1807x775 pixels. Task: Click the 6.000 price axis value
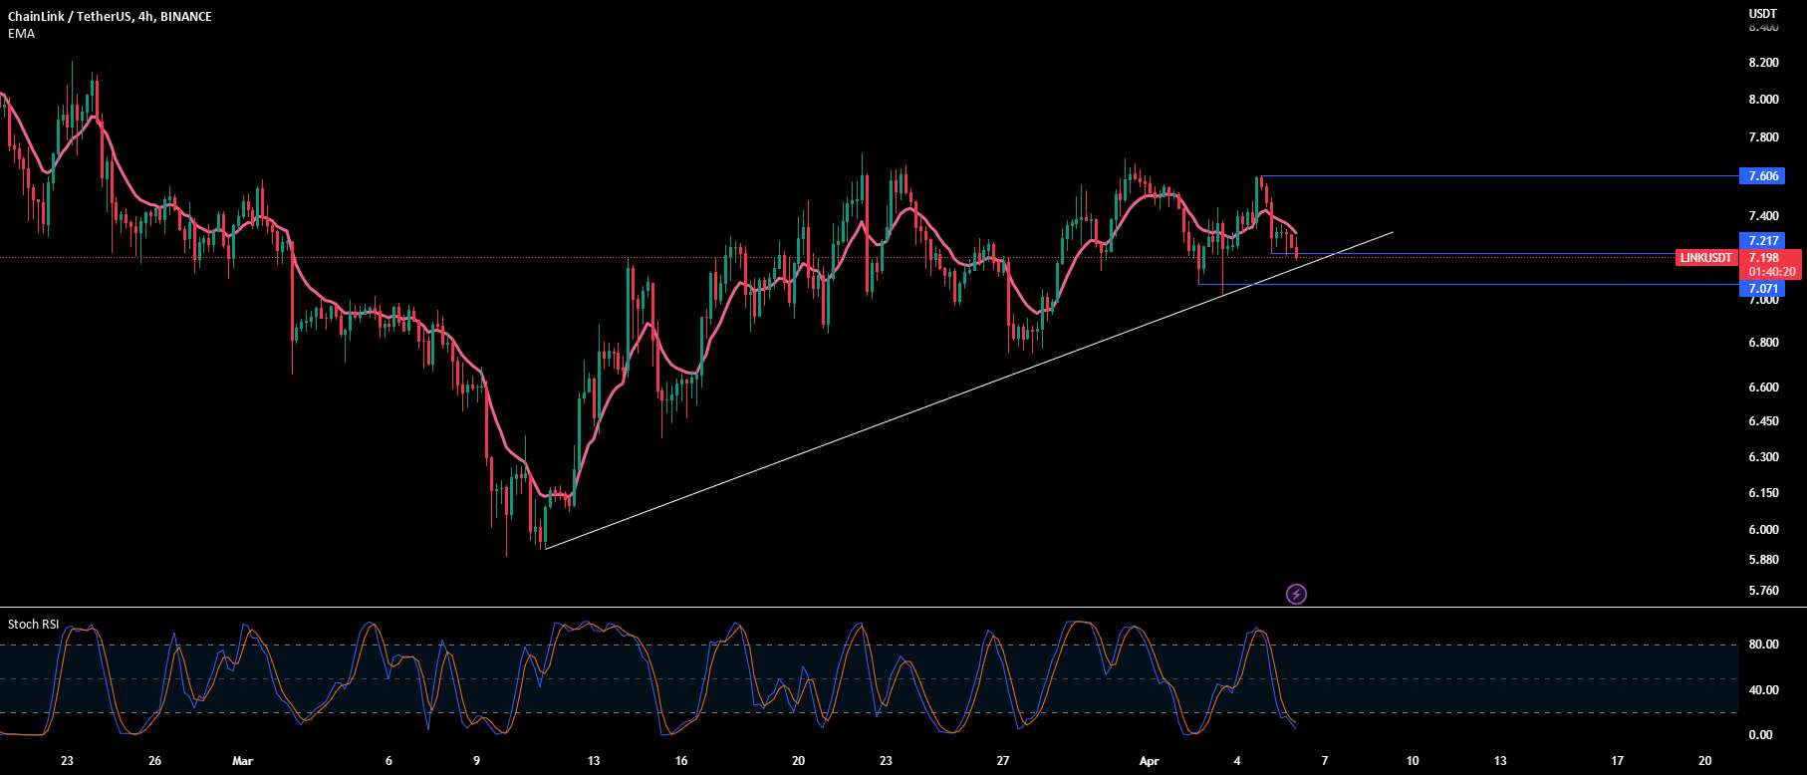(x=1763, y=530)
